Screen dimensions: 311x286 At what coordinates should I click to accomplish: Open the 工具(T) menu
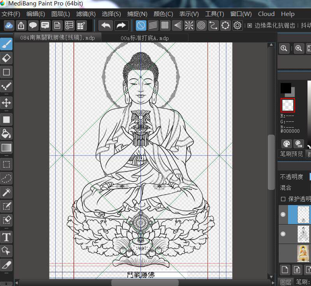pyautogui.click(x=214, y=14)
